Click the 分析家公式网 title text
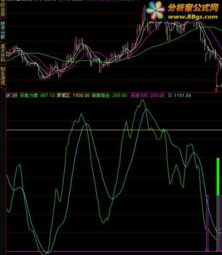 193,8
